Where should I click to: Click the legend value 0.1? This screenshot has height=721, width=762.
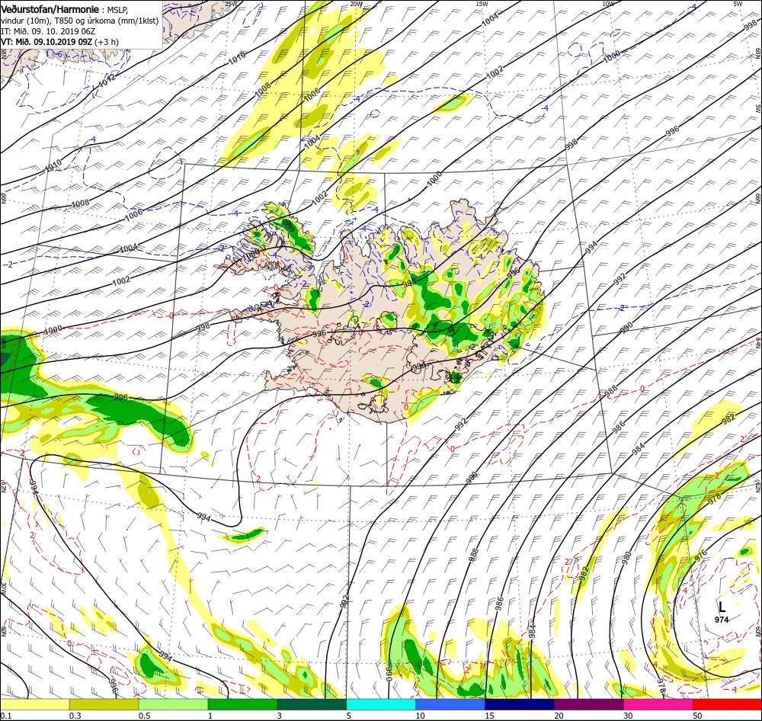click(5, 716)
